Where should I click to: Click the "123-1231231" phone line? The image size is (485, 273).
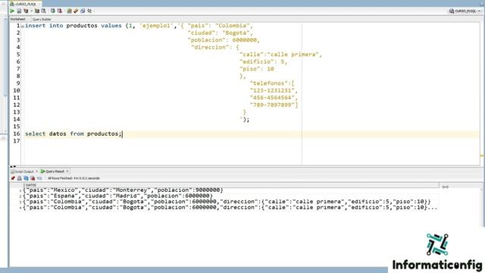(x=274, y=90)
